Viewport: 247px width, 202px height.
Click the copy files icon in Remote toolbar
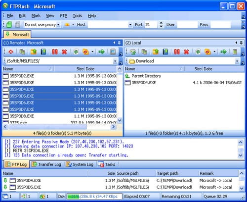[22, 52]
